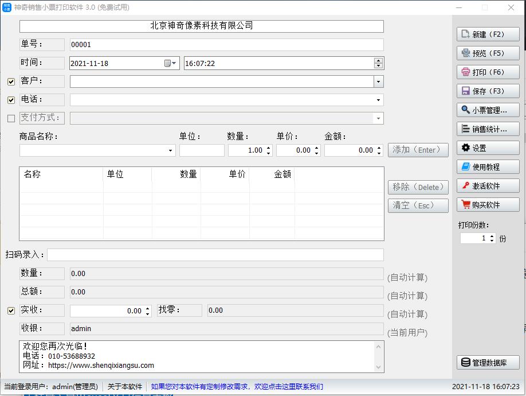Open the 销售统计 sales statistics panel

(488, 128)
